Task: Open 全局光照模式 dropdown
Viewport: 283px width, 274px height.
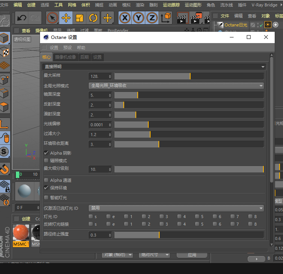Action: [x=176, y=86]
